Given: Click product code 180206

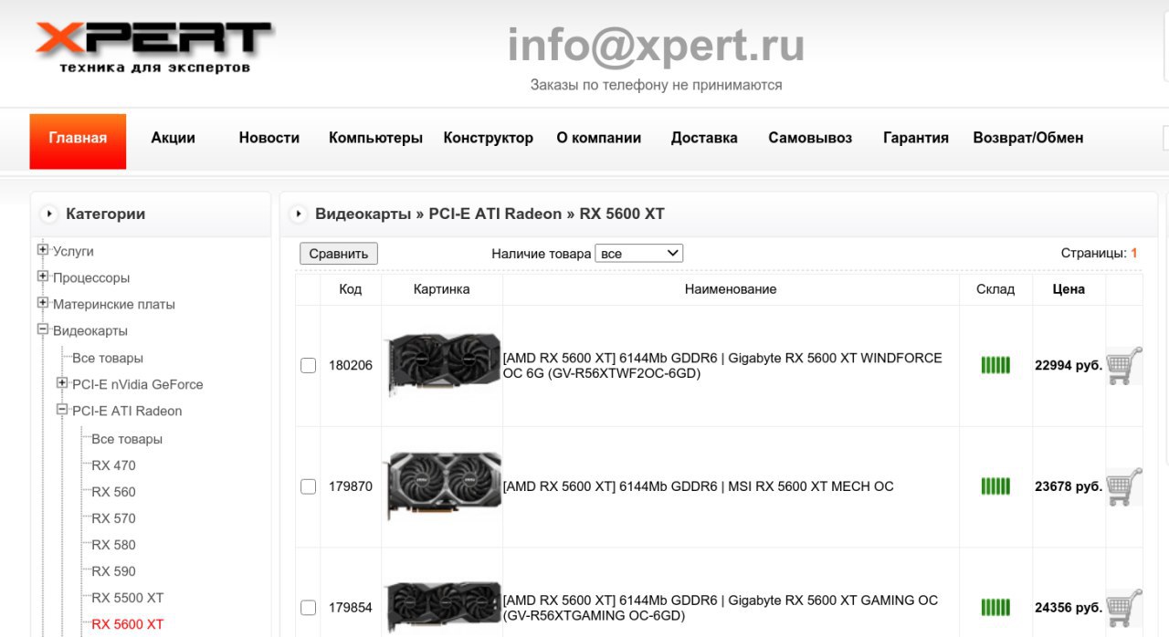Looking at the screenshot, I should (x=351, y=365).
